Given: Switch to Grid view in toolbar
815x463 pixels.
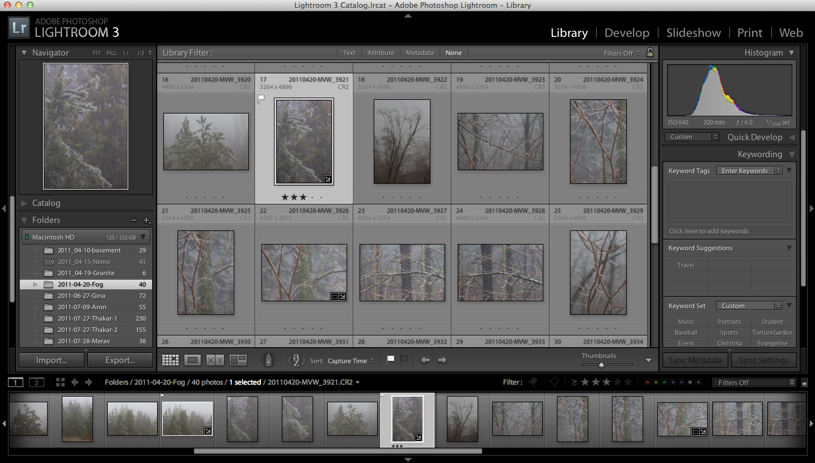Looking at the screenshot, I should [x=170, y=360].
